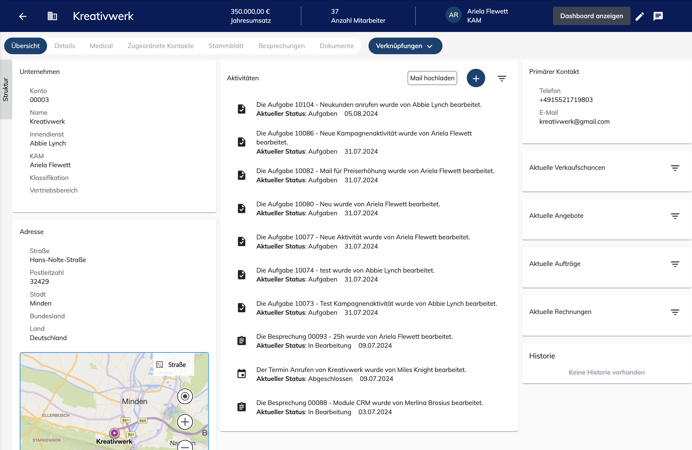Click Mail hochladen button
Viewport: 692px width, 450px height.
(432, 78)
